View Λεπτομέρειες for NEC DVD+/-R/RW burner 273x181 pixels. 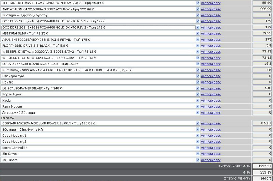tap(211, 70)
